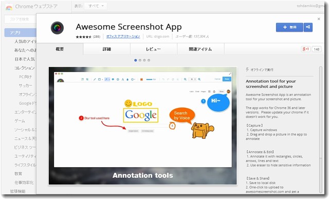Click the tohdamikio@gm account email

click(x=310, y=6)
